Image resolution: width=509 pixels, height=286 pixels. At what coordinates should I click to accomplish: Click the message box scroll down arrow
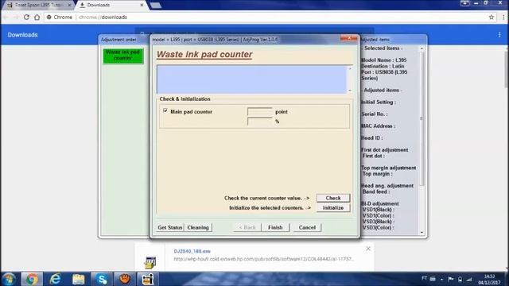(x=350, y=91)
